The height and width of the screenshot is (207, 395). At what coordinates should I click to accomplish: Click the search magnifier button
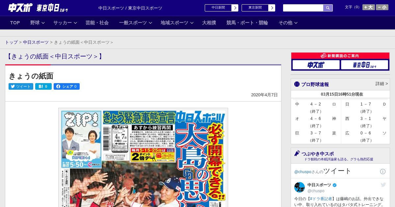(328, 8)
